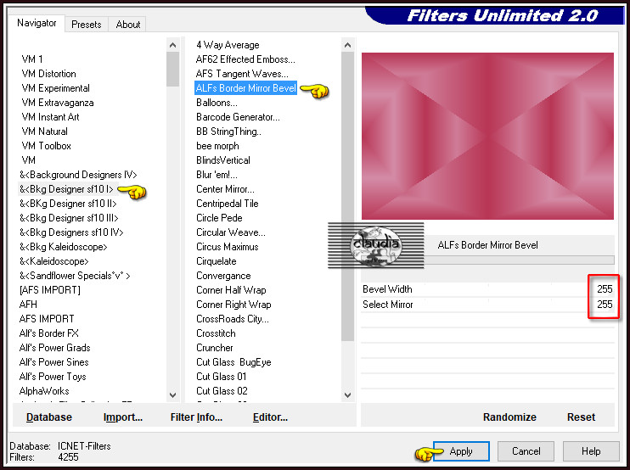
Task: Select VM Distortion category
Action: tap(48, 74)
